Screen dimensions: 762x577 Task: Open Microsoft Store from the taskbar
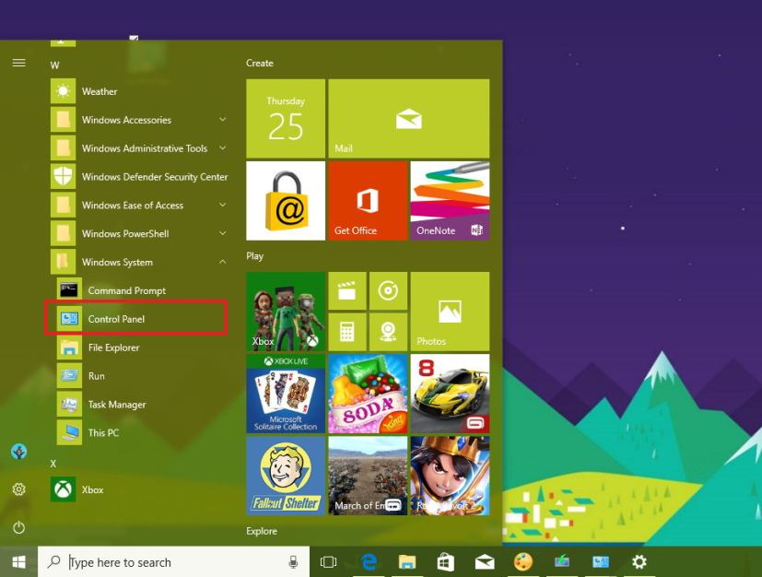pyautogui.click(x=446, y=562)
